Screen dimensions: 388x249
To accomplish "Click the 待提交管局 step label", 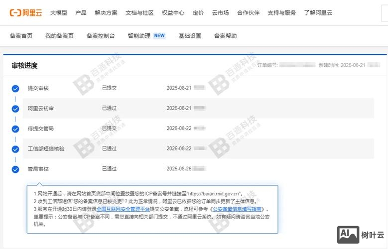I will pos(40,128).
